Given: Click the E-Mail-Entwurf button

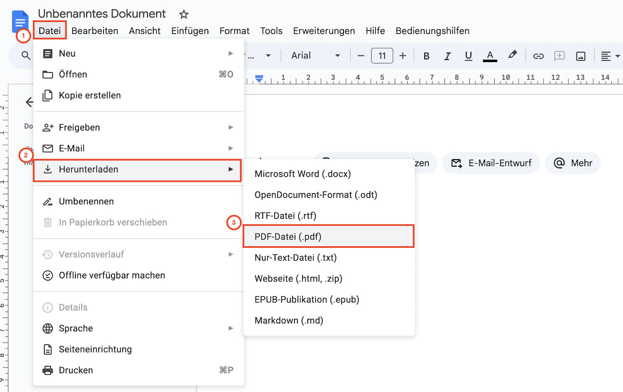Looking at the screenshot, I should point(491,163).
